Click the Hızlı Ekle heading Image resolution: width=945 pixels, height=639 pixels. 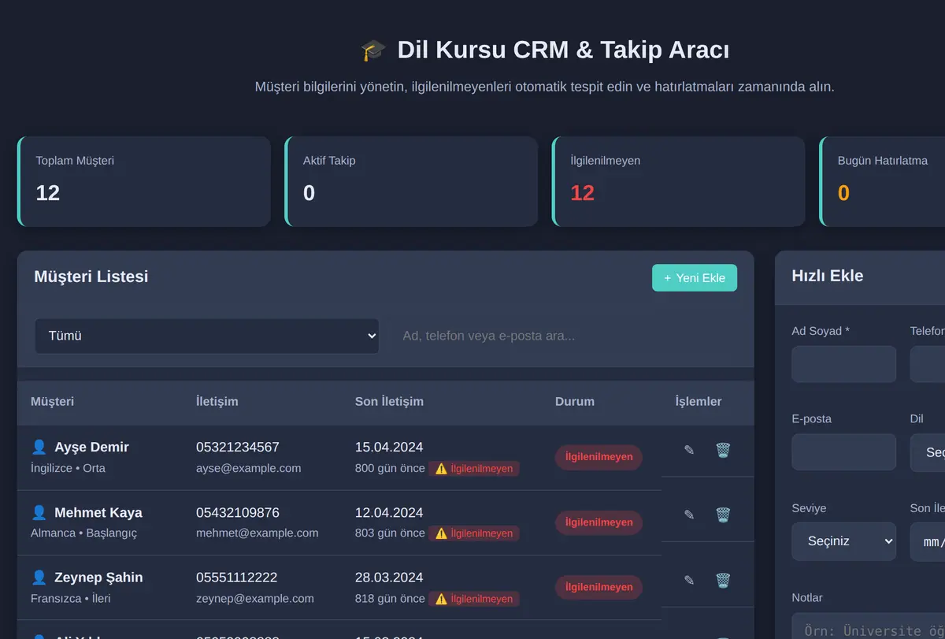pyautogui.click(x=828, y=276)
